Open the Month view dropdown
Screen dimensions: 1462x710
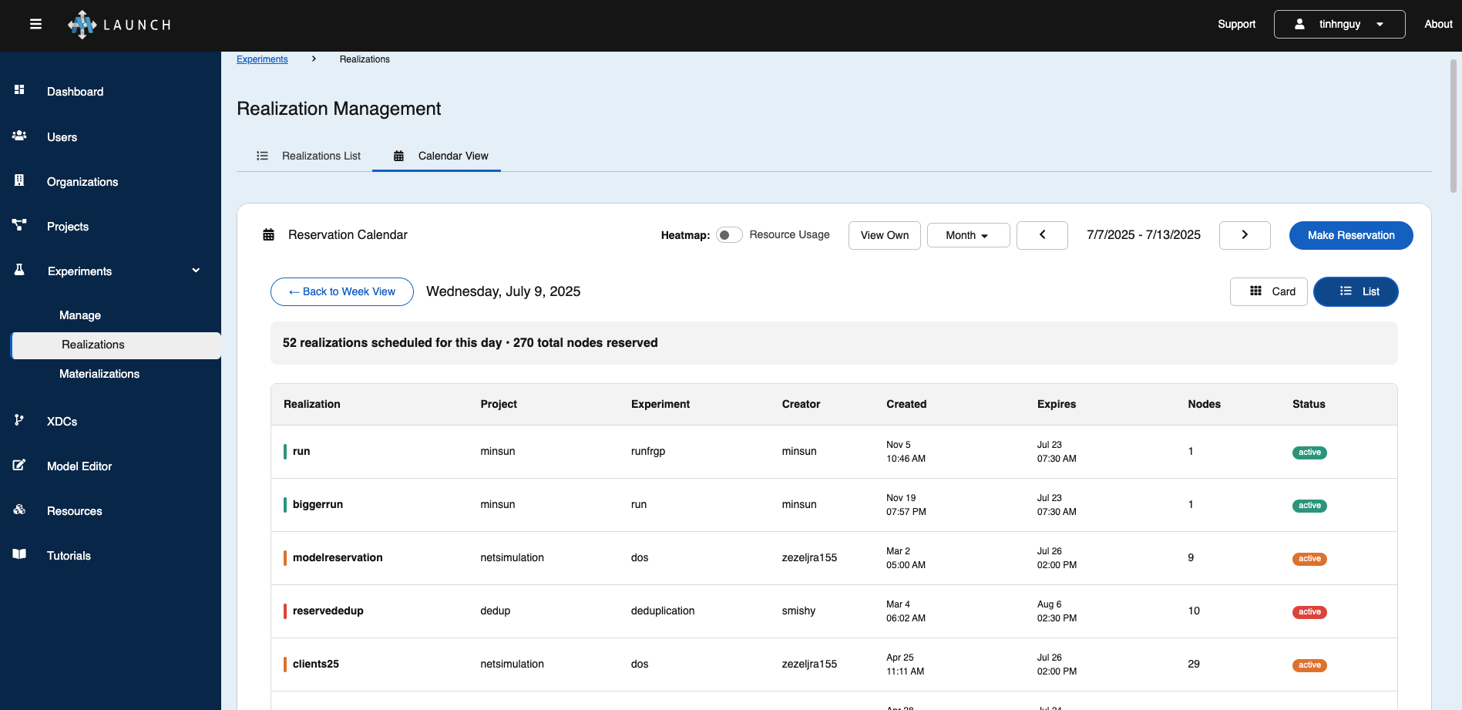click(967, 235)
